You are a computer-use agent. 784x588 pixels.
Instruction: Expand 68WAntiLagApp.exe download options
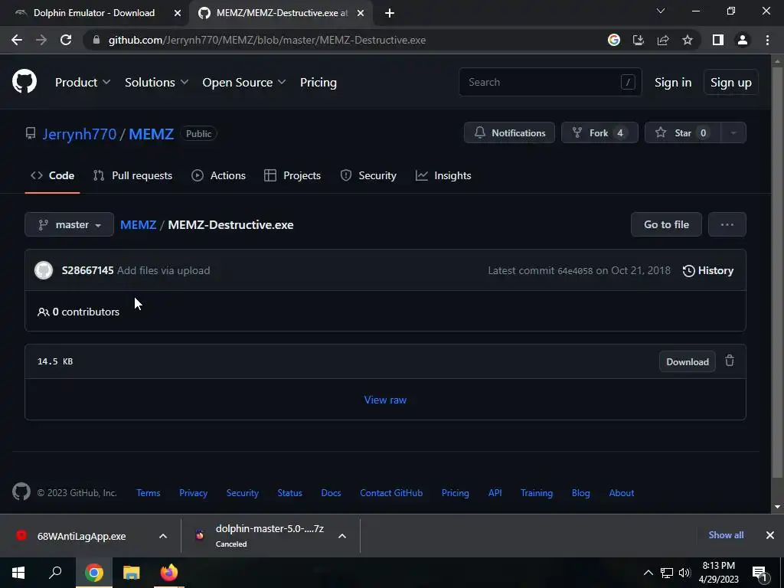click(163, 536)
